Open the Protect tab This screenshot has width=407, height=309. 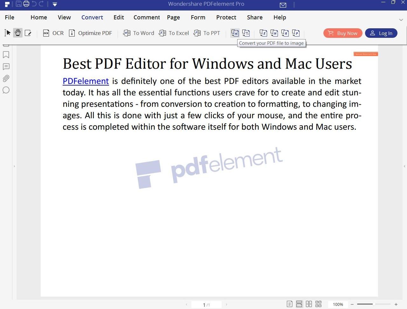coord(226,17)
